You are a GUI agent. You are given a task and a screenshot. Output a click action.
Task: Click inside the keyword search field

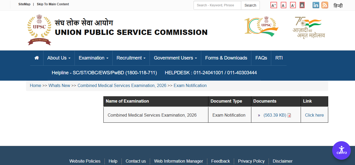217,5
